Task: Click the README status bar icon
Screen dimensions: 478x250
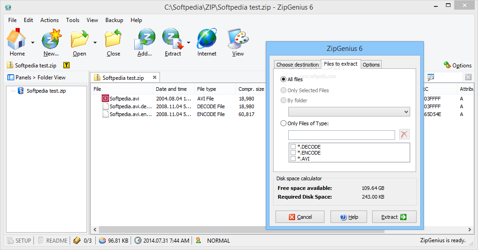Action: pyautogui.click(x=40, y=240)
